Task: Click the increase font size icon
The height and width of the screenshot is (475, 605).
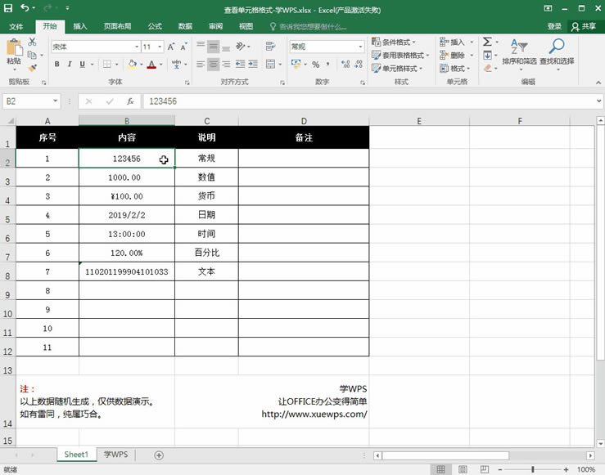Action: click(x=170, y=47)
